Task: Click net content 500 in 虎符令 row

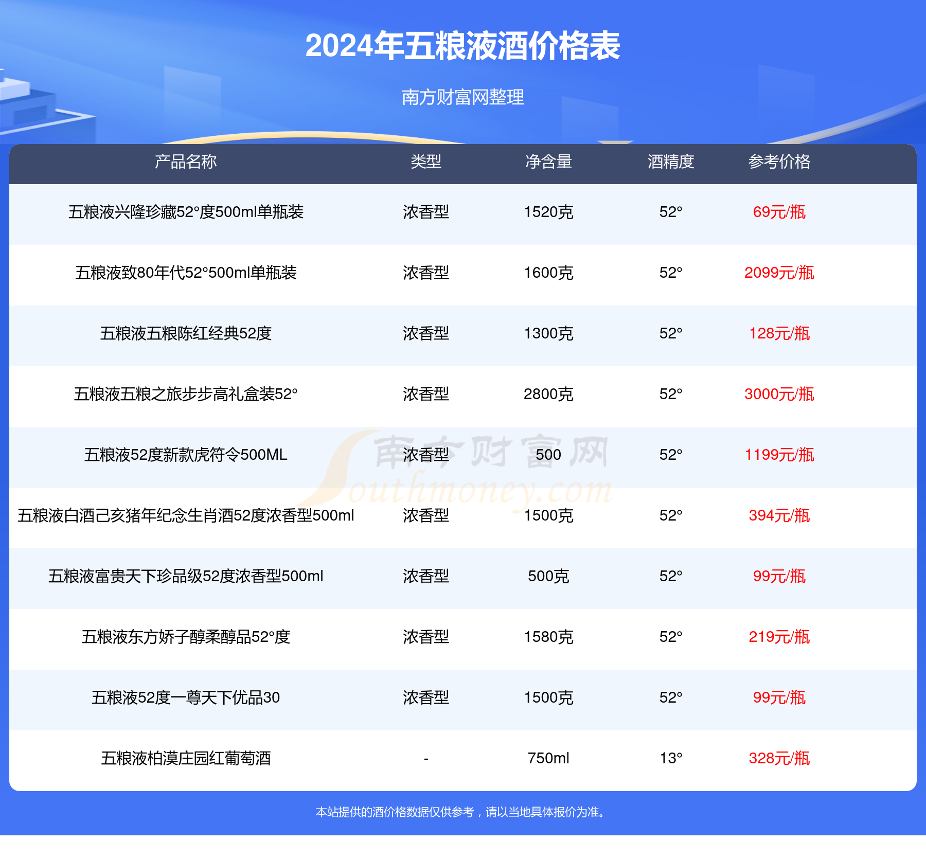Action: [x=548, y=455]
